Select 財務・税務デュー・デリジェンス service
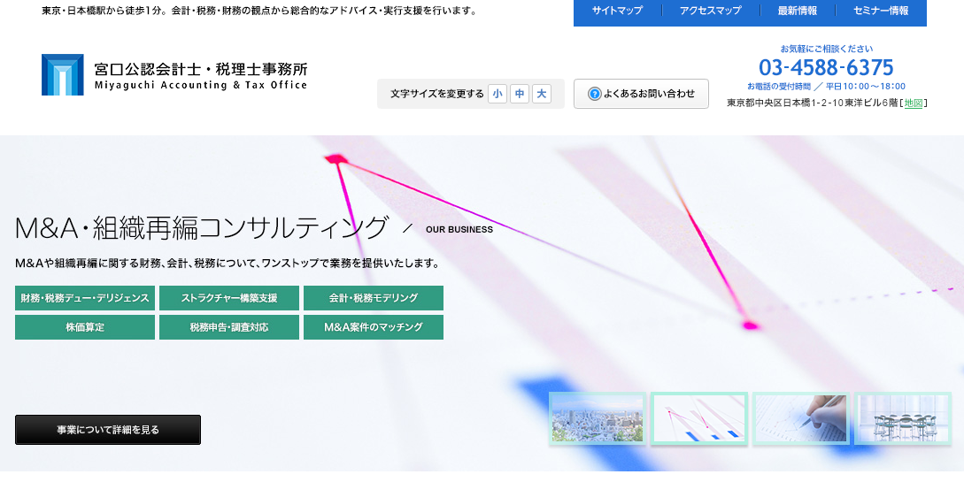 (x=85, y=298)
